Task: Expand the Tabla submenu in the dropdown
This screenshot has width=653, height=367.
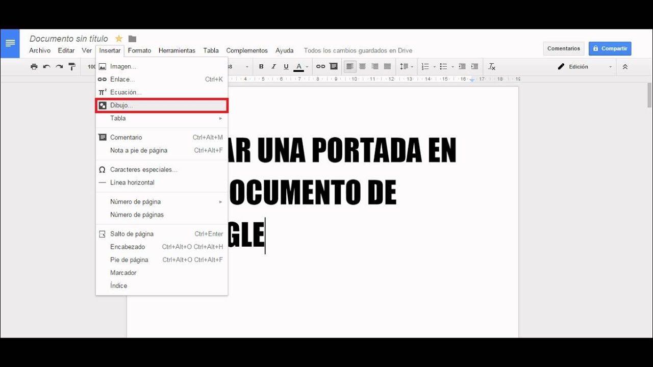Action: (162, 118)
